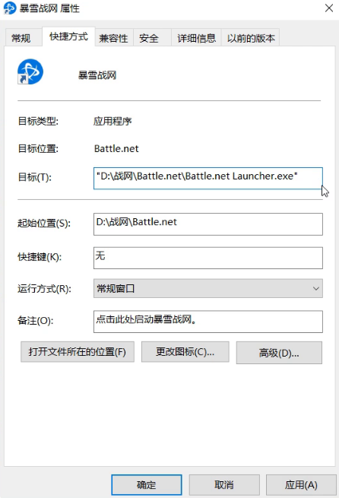Apply changes with 应用(A)
The image size is (339, 498).
301,484
